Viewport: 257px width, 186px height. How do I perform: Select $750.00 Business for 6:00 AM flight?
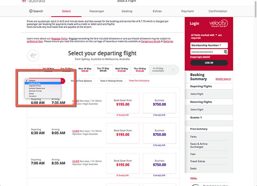pos(160,103)
